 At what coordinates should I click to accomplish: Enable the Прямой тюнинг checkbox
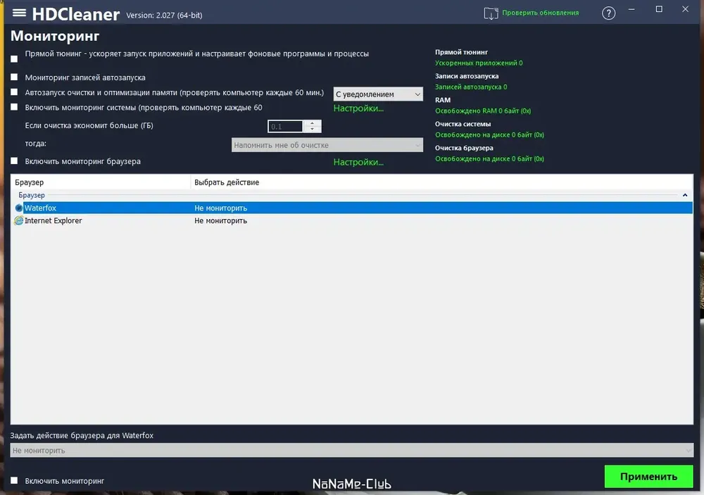point(14,59)
